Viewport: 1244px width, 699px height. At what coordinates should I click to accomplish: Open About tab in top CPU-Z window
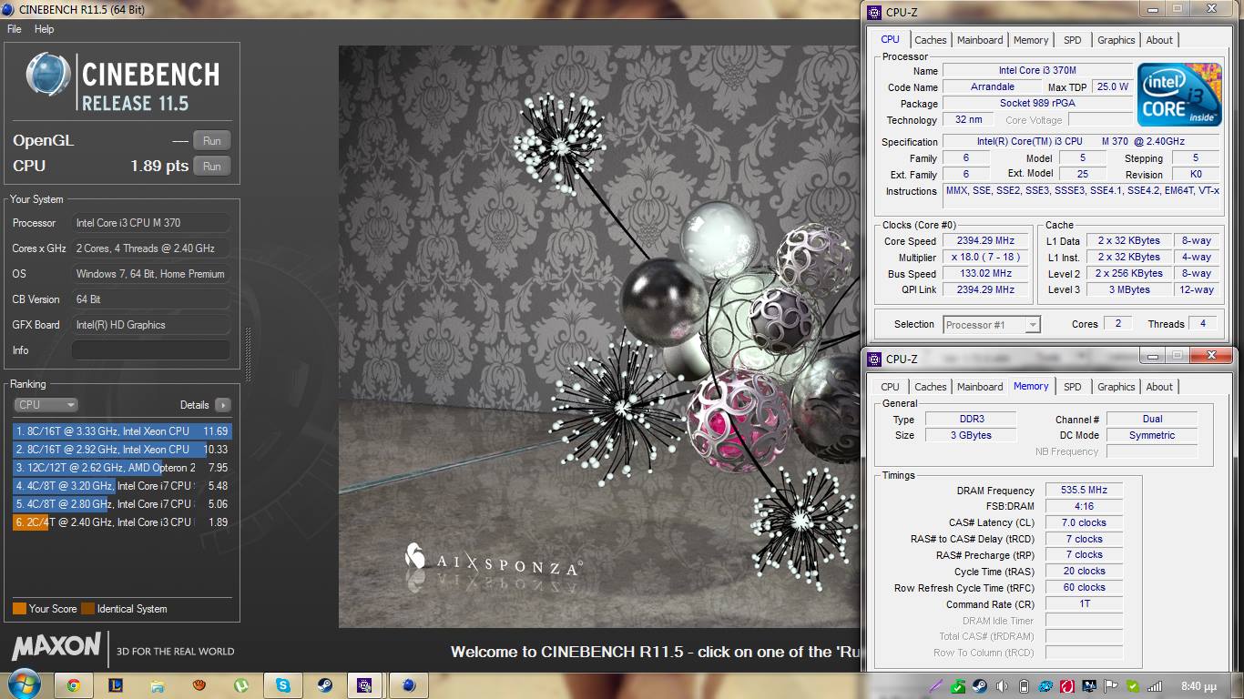(x=1159, y=40)
